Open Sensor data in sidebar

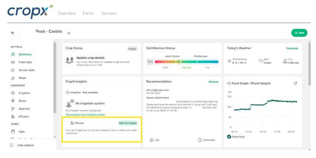click(x=26, y=70)
